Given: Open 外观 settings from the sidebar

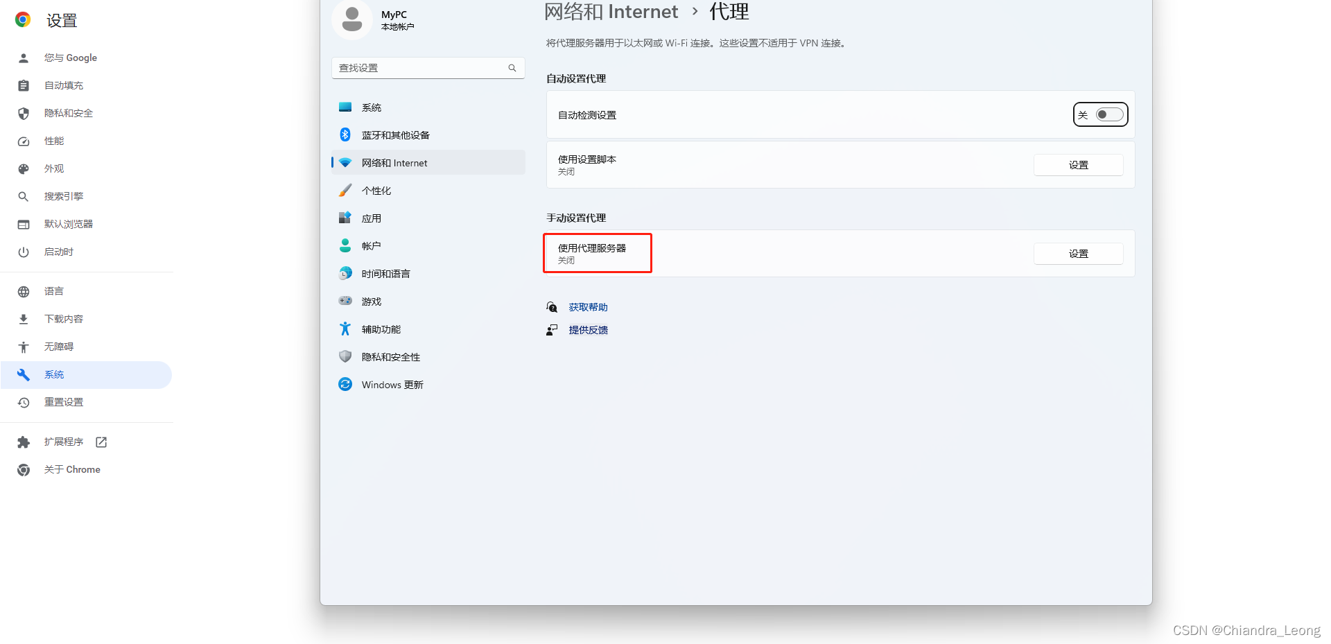Looking at the screenshot, I should click(x=53, y=168).
